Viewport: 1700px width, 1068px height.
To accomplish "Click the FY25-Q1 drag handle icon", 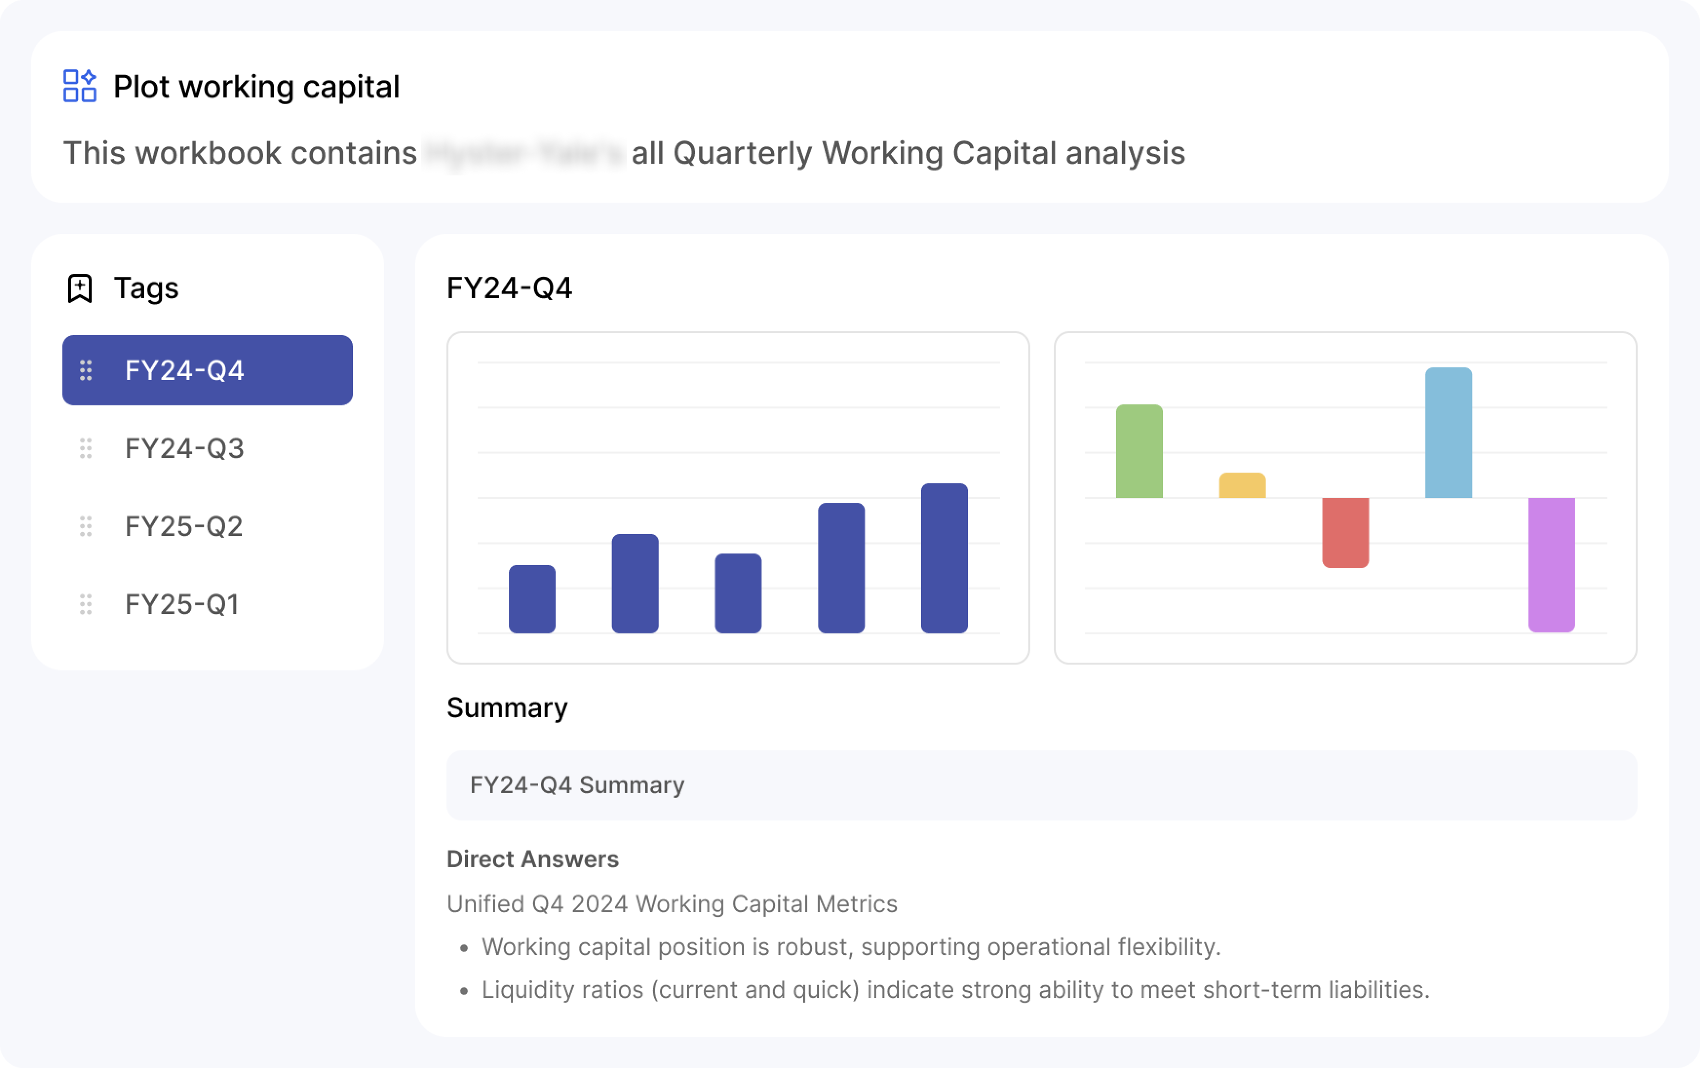I will click(86, 604).
